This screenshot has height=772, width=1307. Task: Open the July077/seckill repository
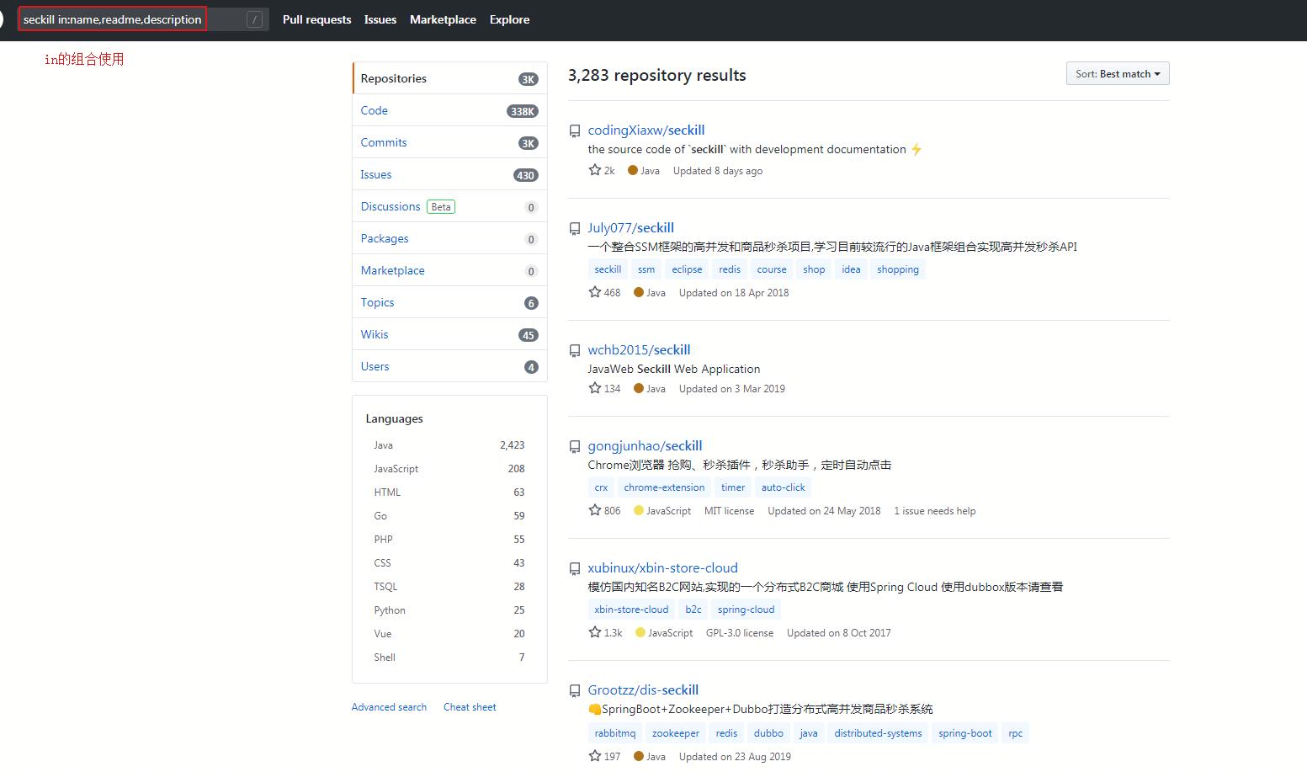[x=630, y=227]
